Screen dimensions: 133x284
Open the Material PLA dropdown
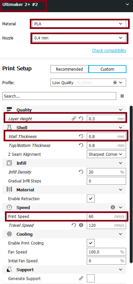click(x=79, y=24)
